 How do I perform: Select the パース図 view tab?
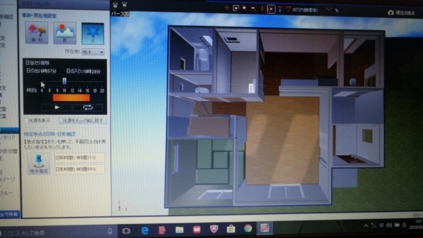point(120,14)
